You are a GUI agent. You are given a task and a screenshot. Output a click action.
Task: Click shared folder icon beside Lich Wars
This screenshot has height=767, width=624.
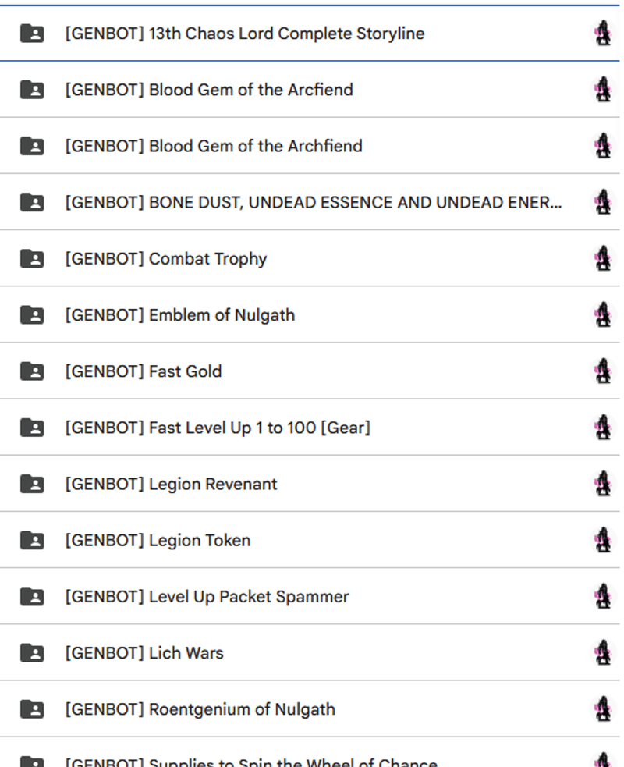[32, 653]
